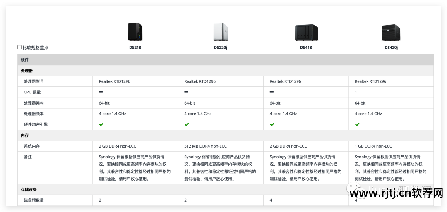Screen dimensions: 447x212
Task: Click the dash icon under DS218 CPU 数量
Action: pyautogui.click(x=101, y=92)
